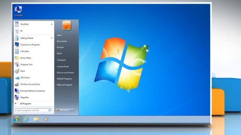The width and height of the screenshot is (241, 135).
Task: Open the Magnifier tool
Action: point(34,97)
